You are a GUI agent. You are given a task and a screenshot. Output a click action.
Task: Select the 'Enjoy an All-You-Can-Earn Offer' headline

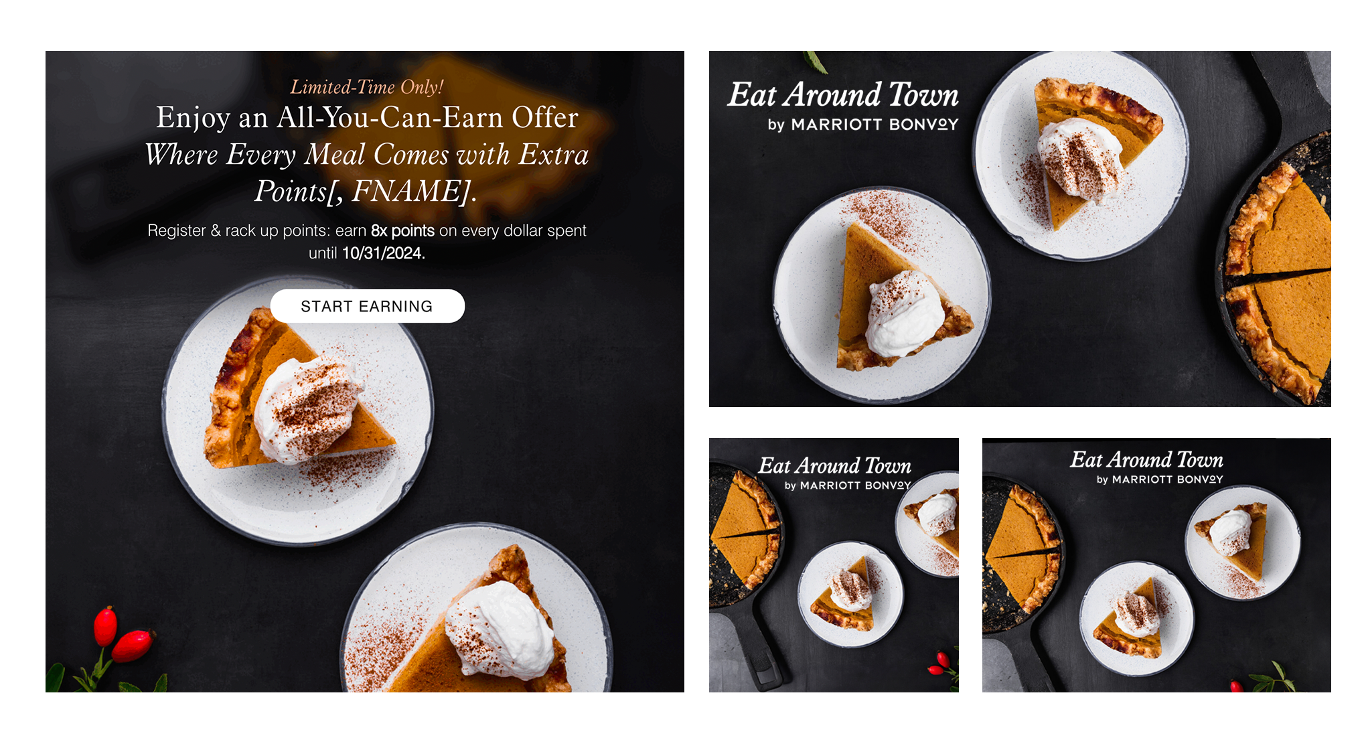(367, 117)
